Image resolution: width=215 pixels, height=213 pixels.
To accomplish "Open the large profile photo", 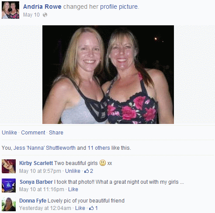I will (108, 75).
